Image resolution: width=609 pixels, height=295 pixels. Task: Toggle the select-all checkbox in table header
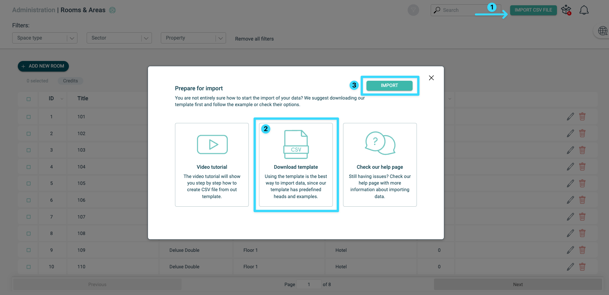29,99
